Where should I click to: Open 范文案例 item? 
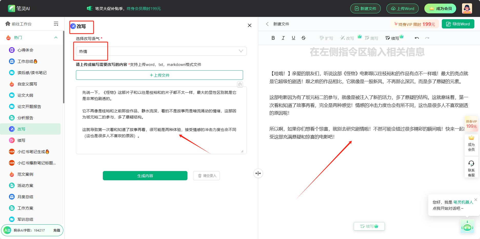(30, 174)
